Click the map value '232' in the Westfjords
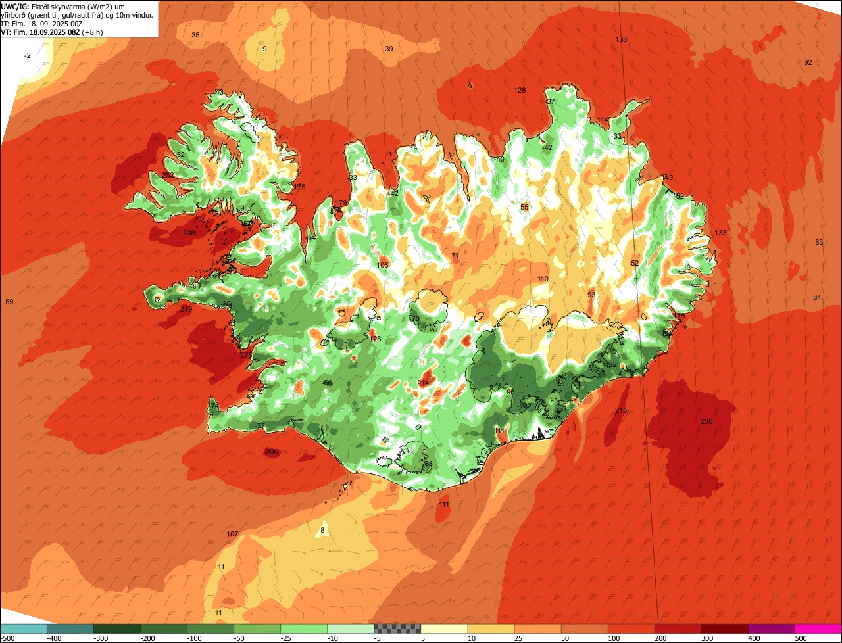 [168, 175]
